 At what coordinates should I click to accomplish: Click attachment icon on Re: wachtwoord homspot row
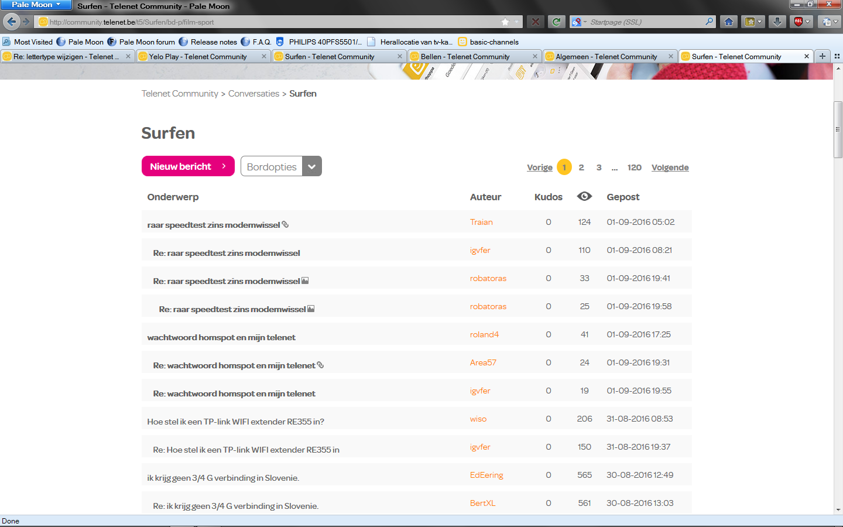pos(320,365)
